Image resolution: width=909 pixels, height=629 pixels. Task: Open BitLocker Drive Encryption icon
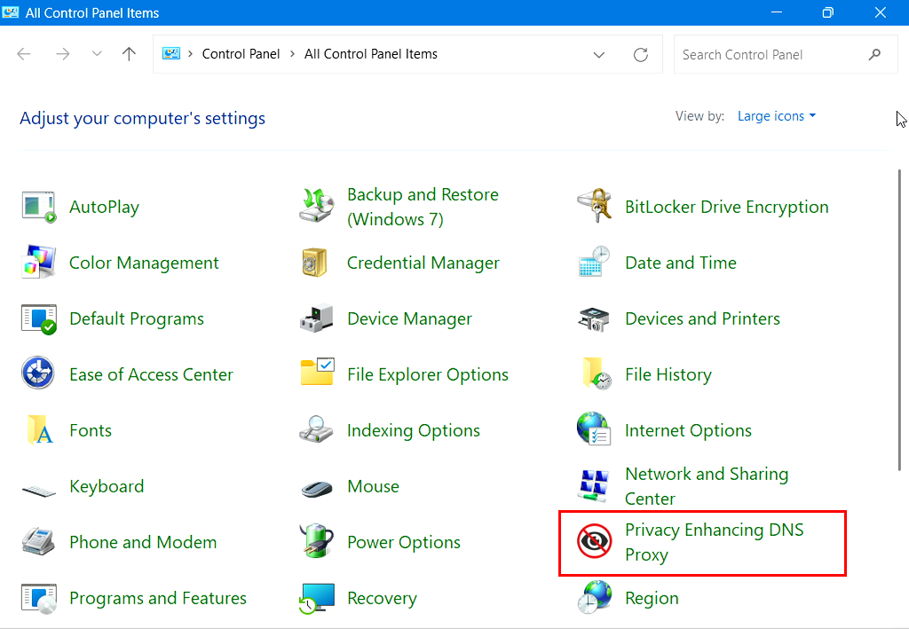(x=594, y=207)
